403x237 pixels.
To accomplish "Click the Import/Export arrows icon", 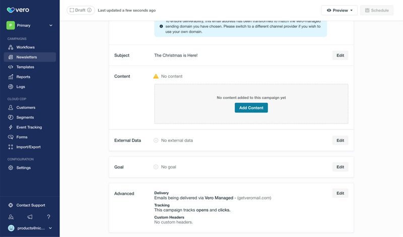I will click(11, 147).
